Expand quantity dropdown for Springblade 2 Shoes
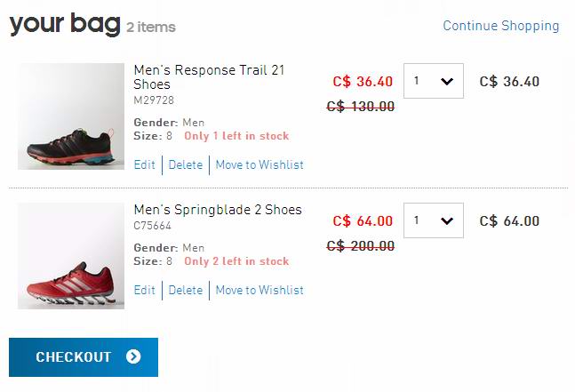 pyautogui.click(x=433, y=221)
